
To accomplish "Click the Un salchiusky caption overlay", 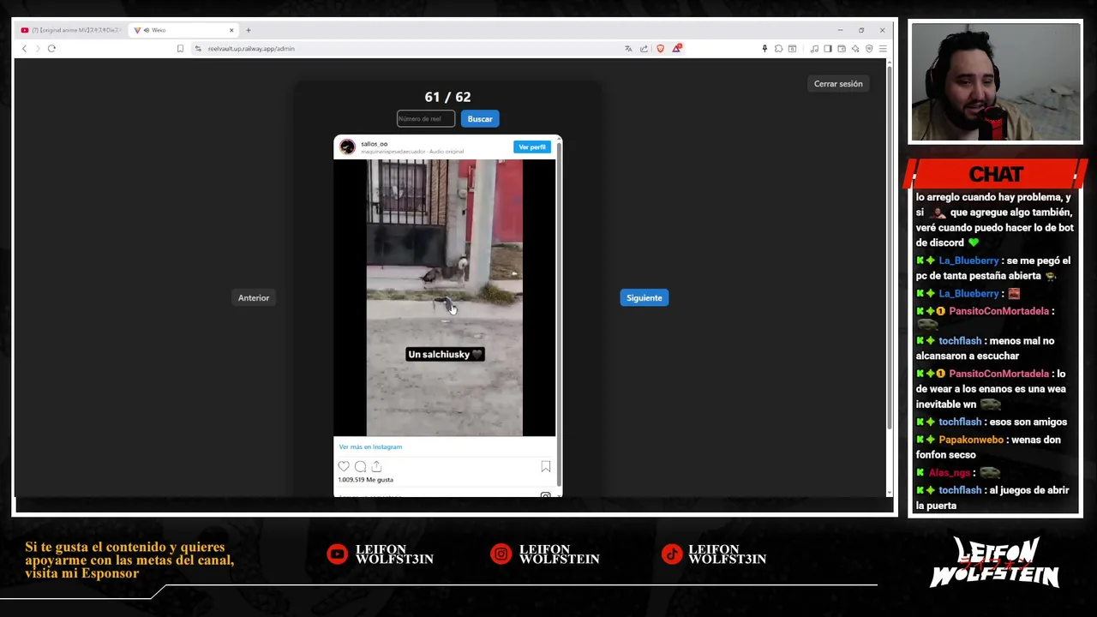I will [x=446, y=354].
